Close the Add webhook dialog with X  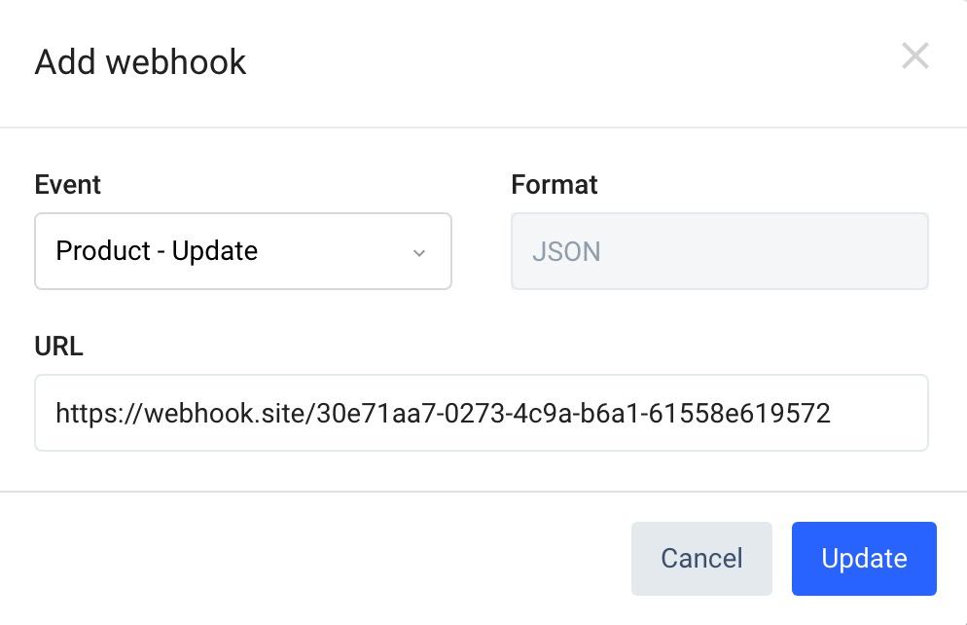tap(914, 56)
